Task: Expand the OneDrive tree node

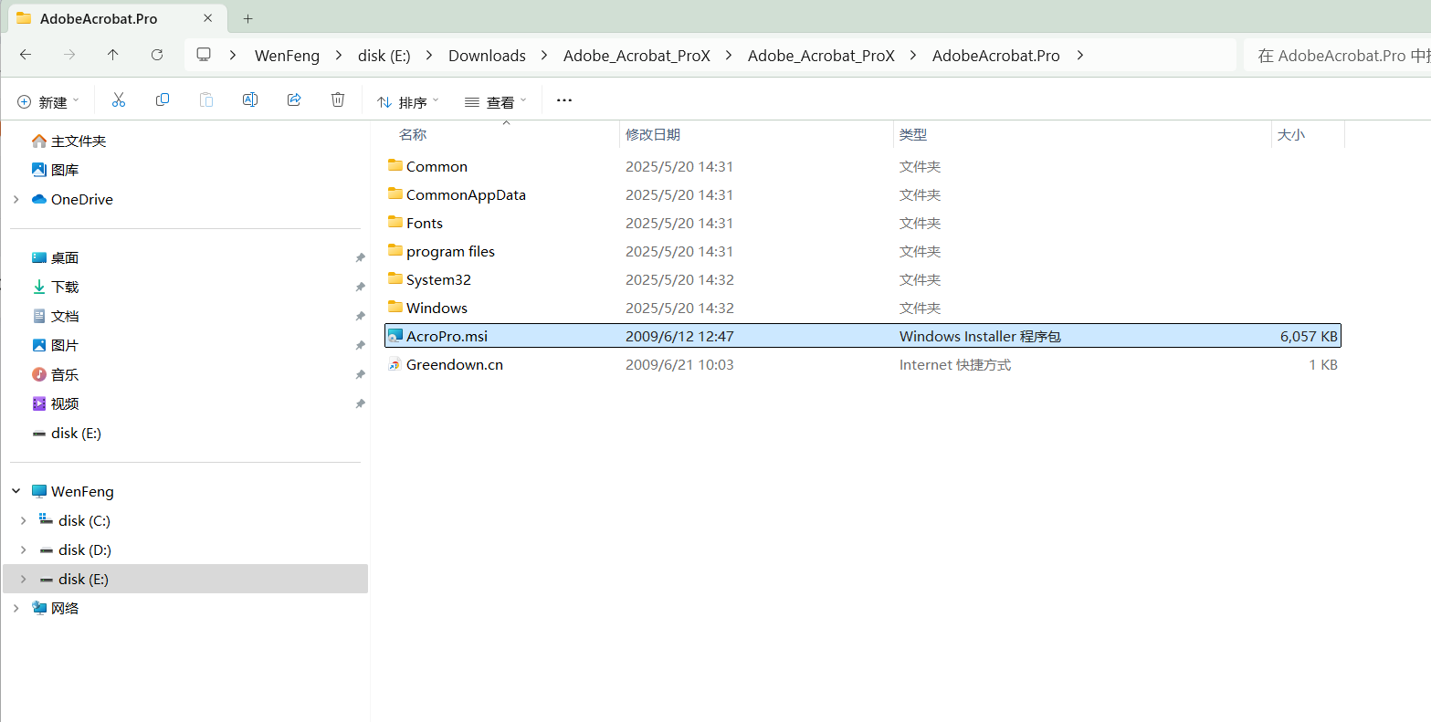Action: click(x=16, y=199)
